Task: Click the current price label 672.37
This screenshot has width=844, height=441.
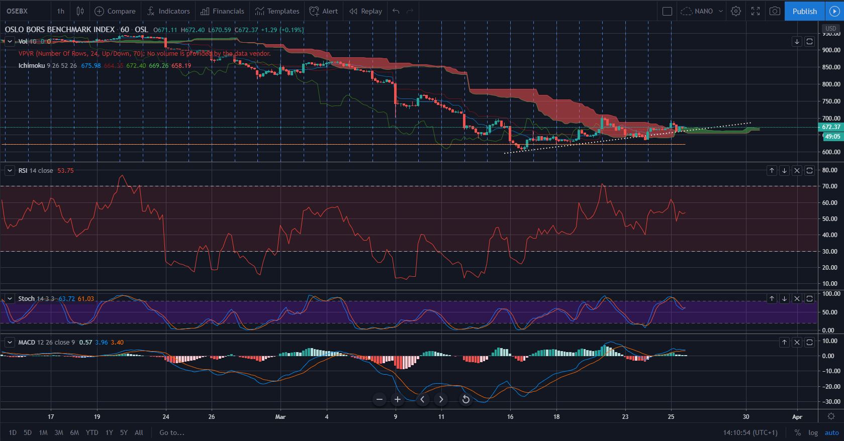Action: coord(831,128)
